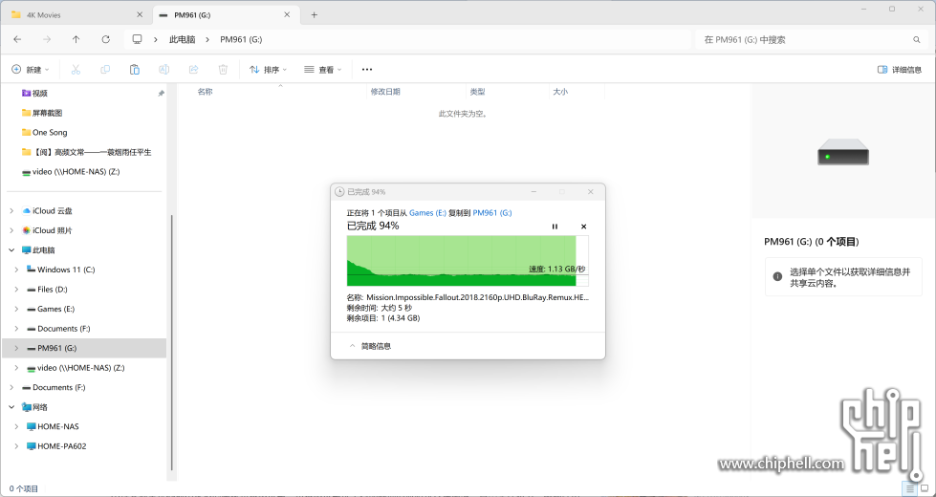Toggle the 详细信息 details pane
936x497 pixels.
pos(900,70)
